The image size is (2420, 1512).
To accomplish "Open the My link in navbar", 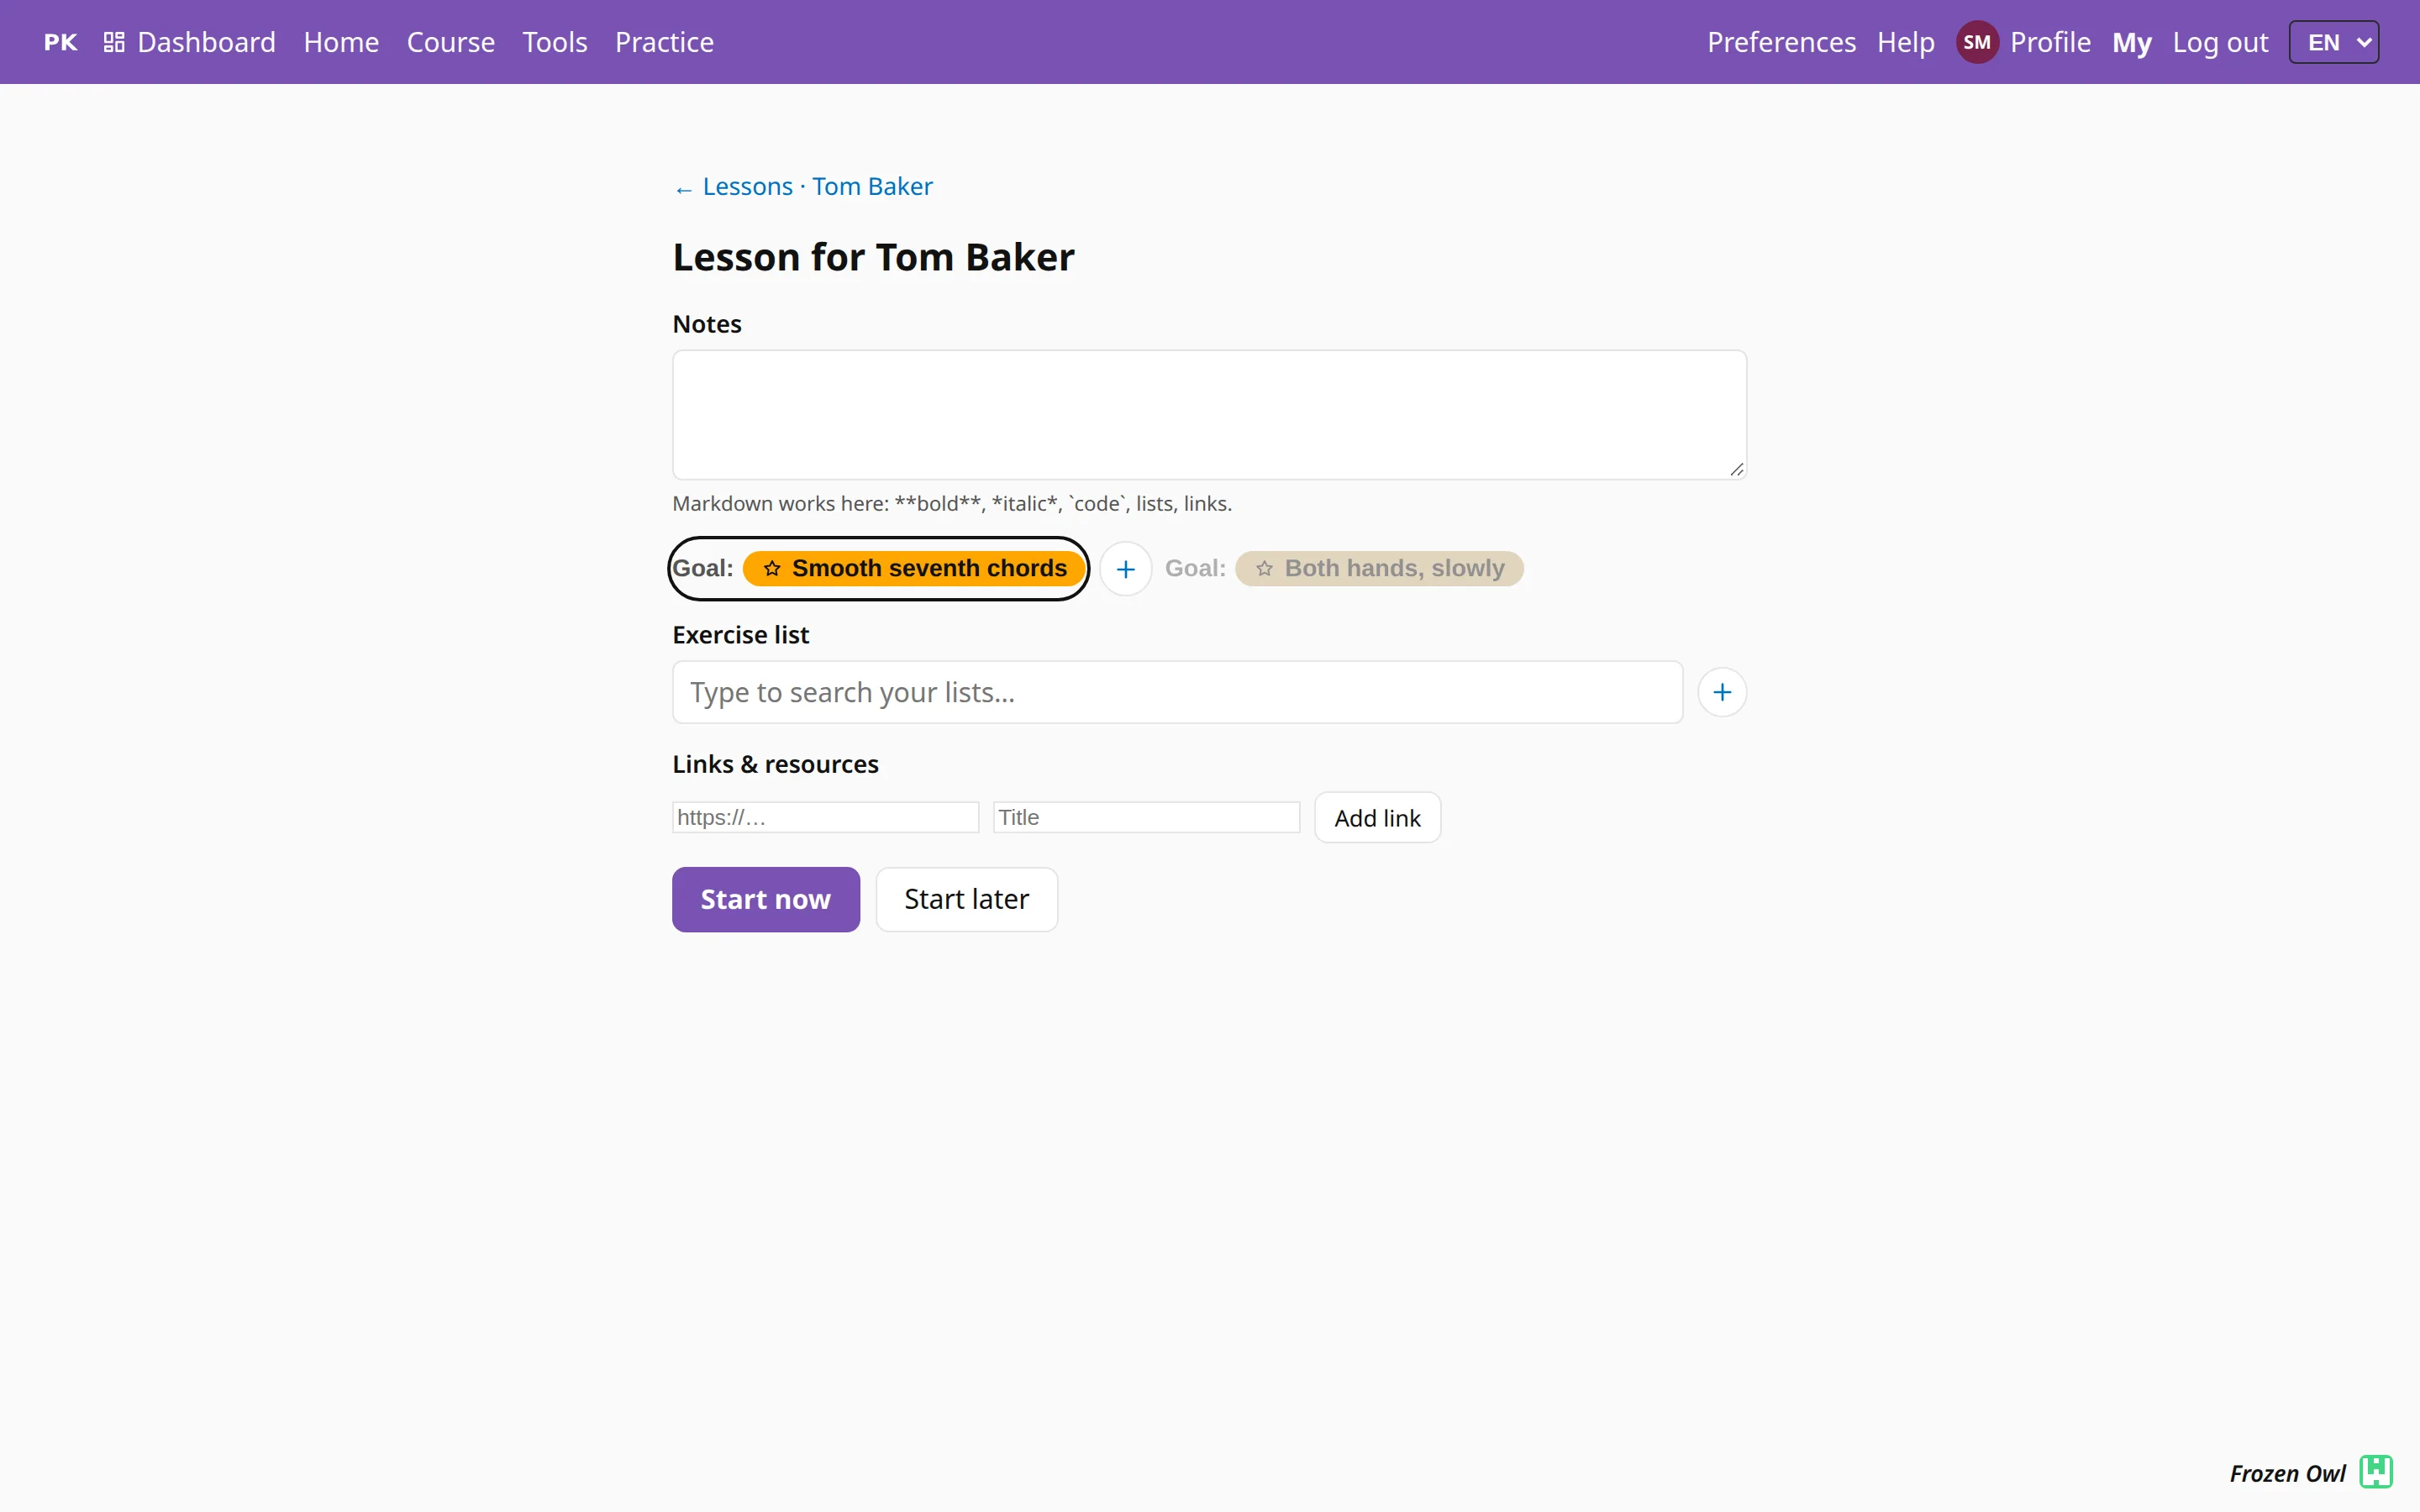I will tap(2131, 42).
